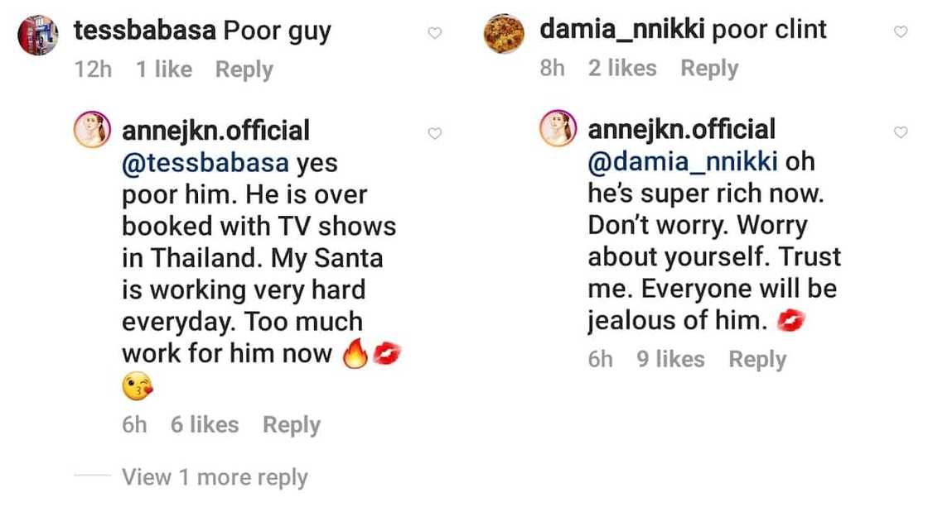This screenshot has height=507, width=928.
Task: Reply to tessbabasa's 'Poor guy' comment
Action: [x=243, y=69]
